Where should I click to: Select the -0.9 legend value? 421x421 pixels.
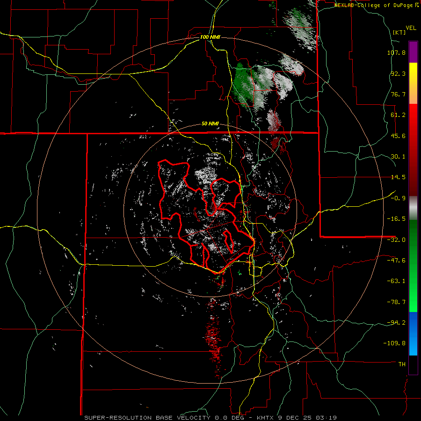point(398,198)
